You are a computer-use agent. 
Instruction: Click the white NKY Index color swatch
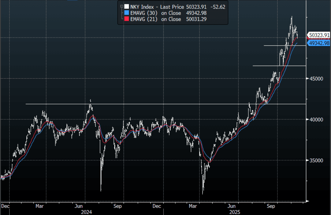[x=126, y=6]
